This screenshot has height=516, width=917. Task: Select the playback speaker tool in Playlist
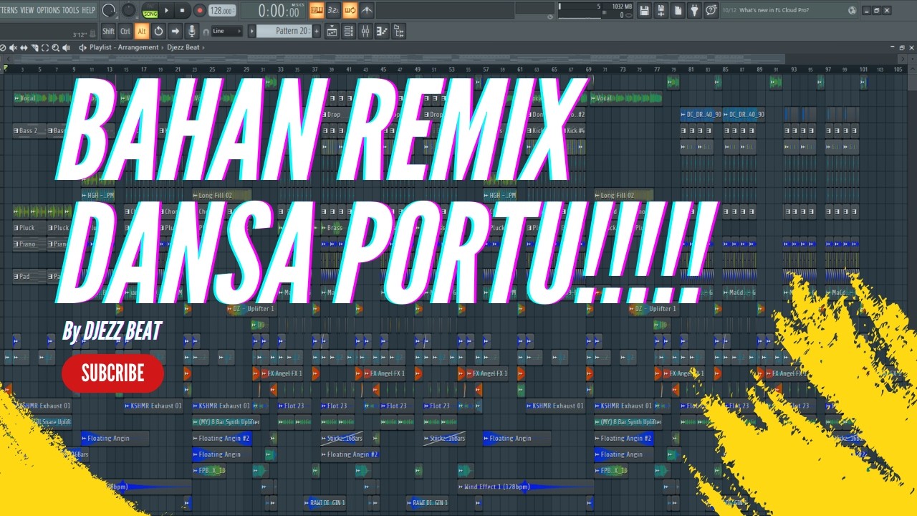67,47
